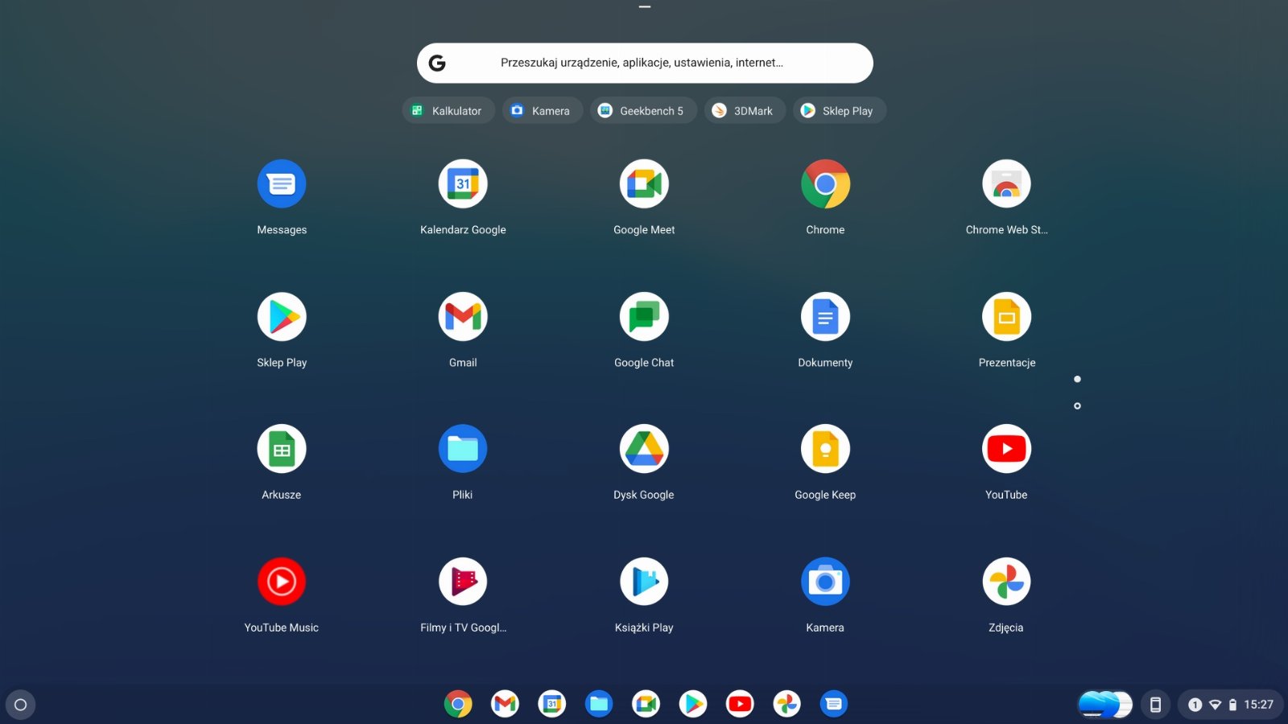Viewport: 1288px width, 724px height.
Task: Launch Dysk Google app
Action: click(644, 449)
